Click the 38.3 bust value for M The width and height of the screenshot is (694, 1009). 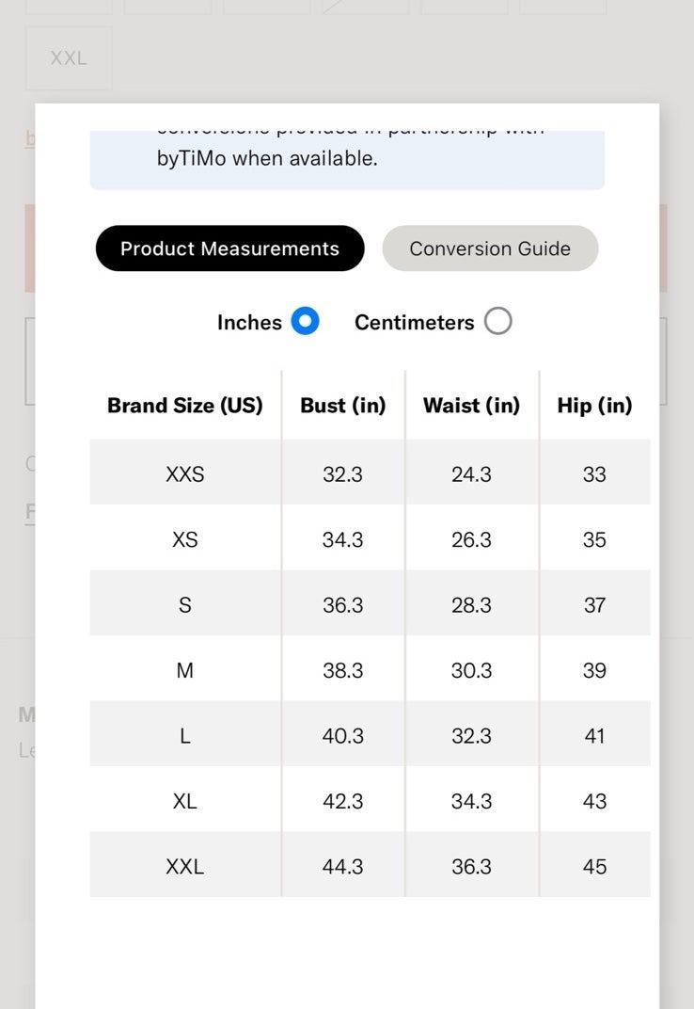coord(343,670)
